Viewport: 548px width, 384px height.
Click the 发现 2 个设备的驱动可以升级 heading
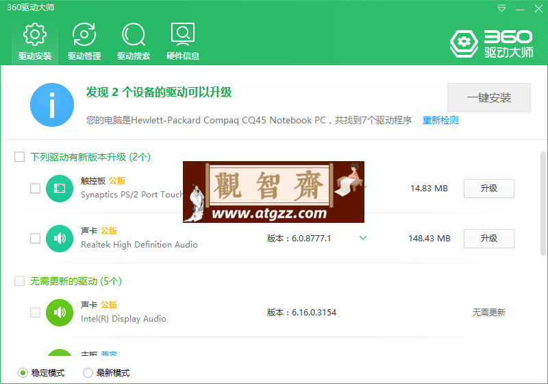[x=159, y=93]
